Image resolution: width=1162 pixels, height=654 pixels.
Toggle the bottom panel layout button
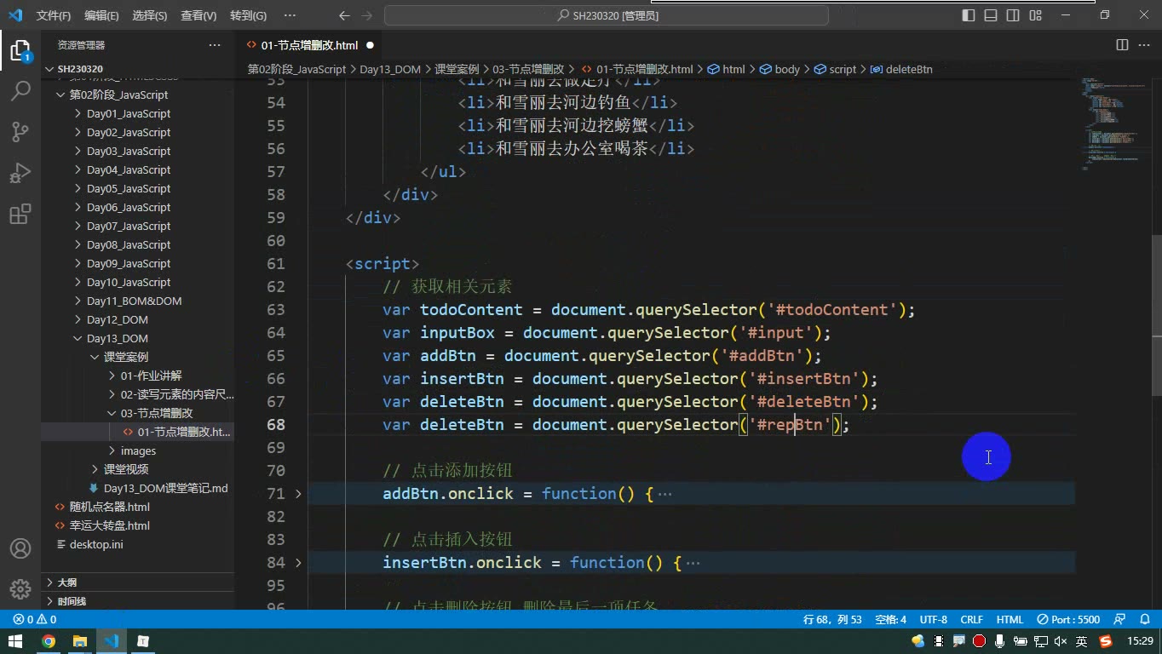point(991,15)
